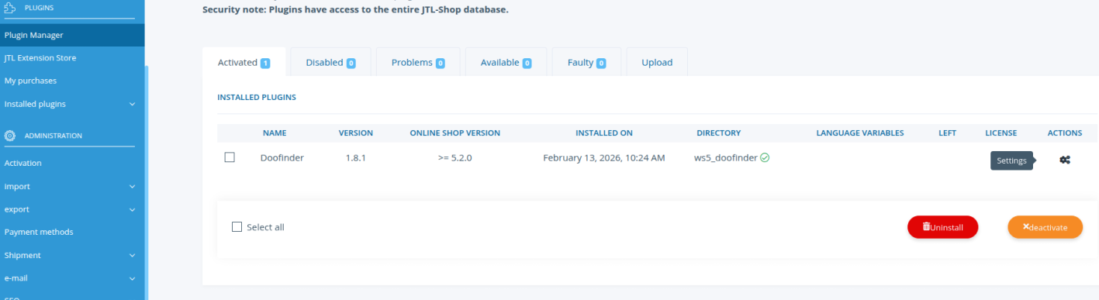This screenshot has width=1099, height=300.
Task: Check the Select all checkbox
Action: pos(237,227)
